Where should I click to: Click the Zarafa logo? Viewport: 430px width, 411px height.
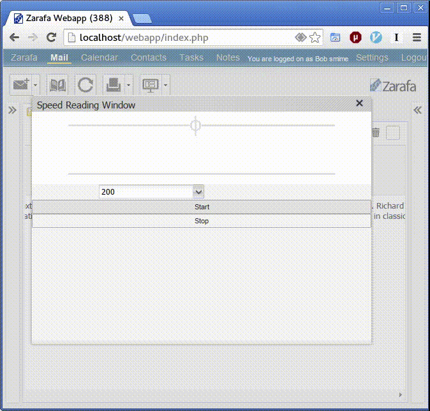[393, 86]
